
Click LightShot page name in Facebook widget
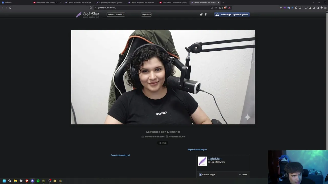[x=214, y=159]
